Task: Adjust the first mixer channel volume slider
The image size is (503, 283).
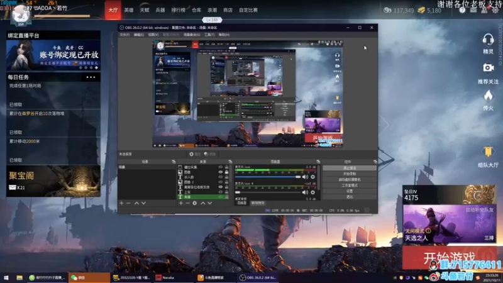Action: coord(268,177)
